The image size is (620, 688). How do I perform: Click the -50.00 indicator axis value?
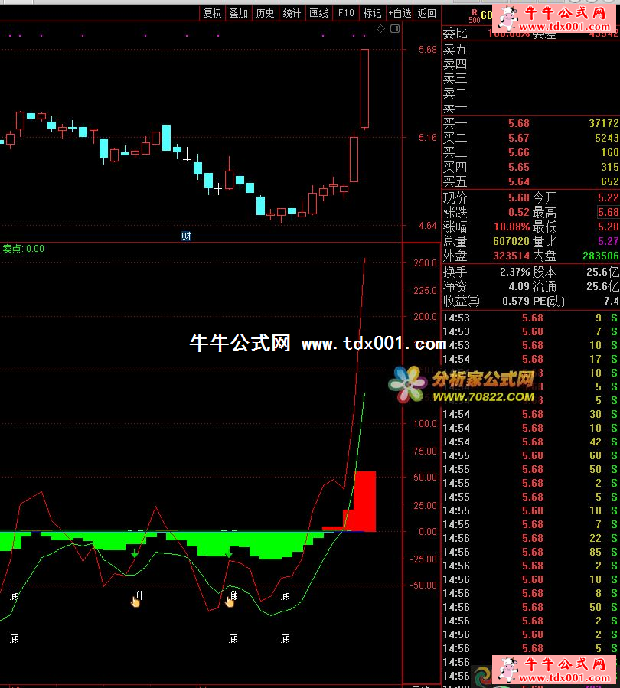(x=423, y=585)
